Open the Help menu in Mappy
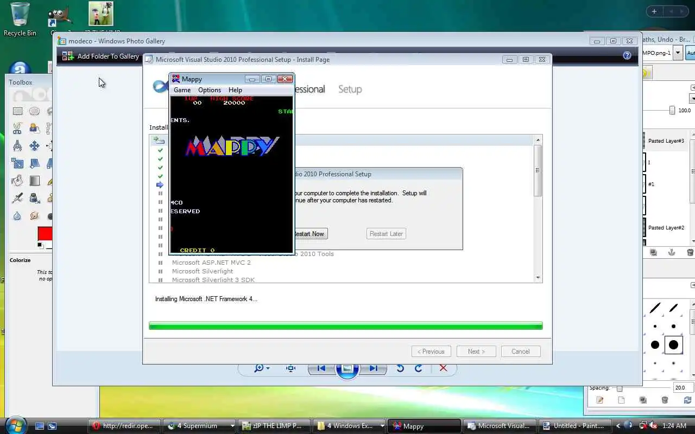This screenshot has height=434, width=695. [235, 90]
